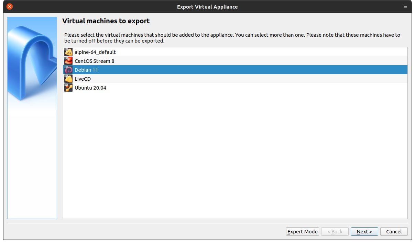Image resolution: width=415 pixels, height=243 pixels.
Task: Click the 'Export Virtual Appliance' title bar
Action: click(x=207, y=7)
